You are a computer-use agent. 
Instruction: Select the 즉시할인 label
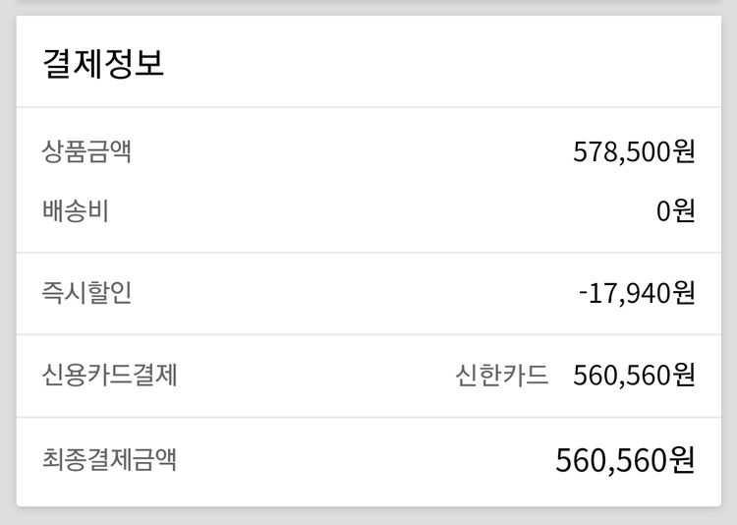click(x=86, y=293)
